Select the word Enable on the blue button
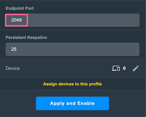The width and height of the screenshot is (146, 117). (x=86, y=103)
